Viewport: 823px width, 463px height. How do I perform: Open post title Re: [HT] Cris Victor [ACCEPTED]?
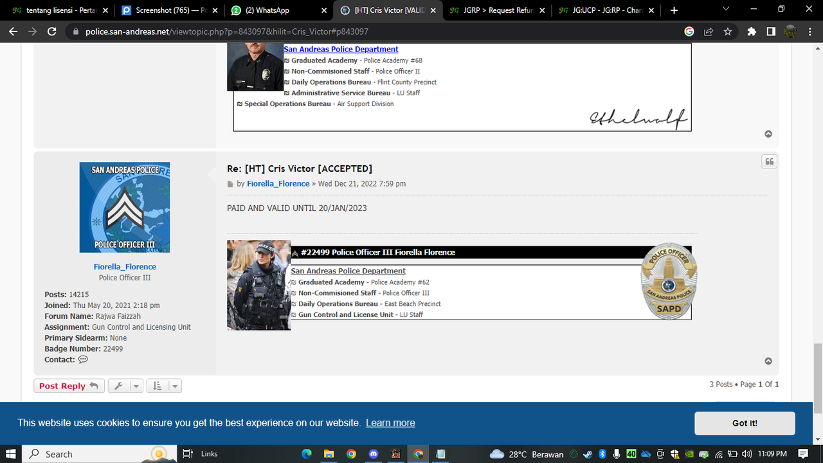click(300, 168)
